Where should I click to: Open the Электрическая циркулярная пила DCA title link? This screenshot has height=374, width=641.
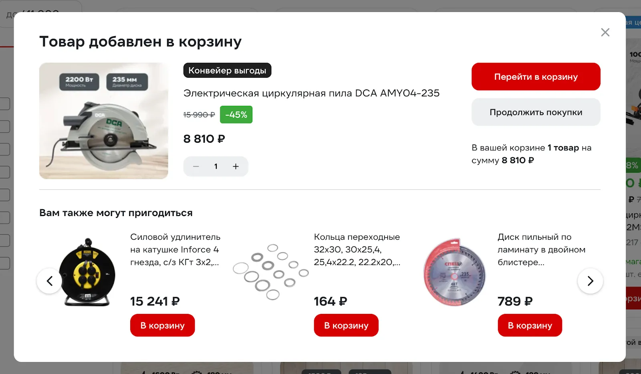(x=311, y=93)
